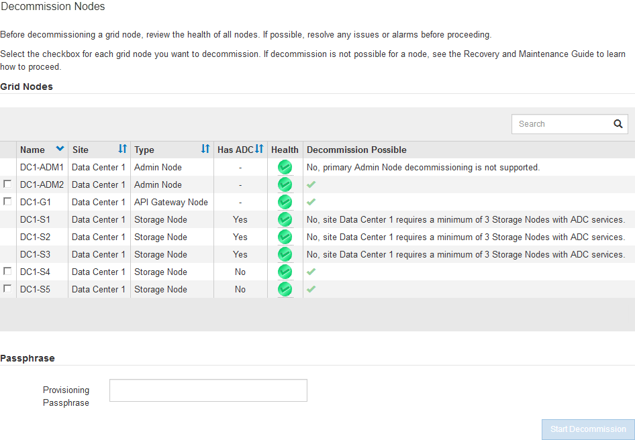Click the health icon in DC1-S3 row
The width and height of the screenshot is (635, 440).
(285, 254)
